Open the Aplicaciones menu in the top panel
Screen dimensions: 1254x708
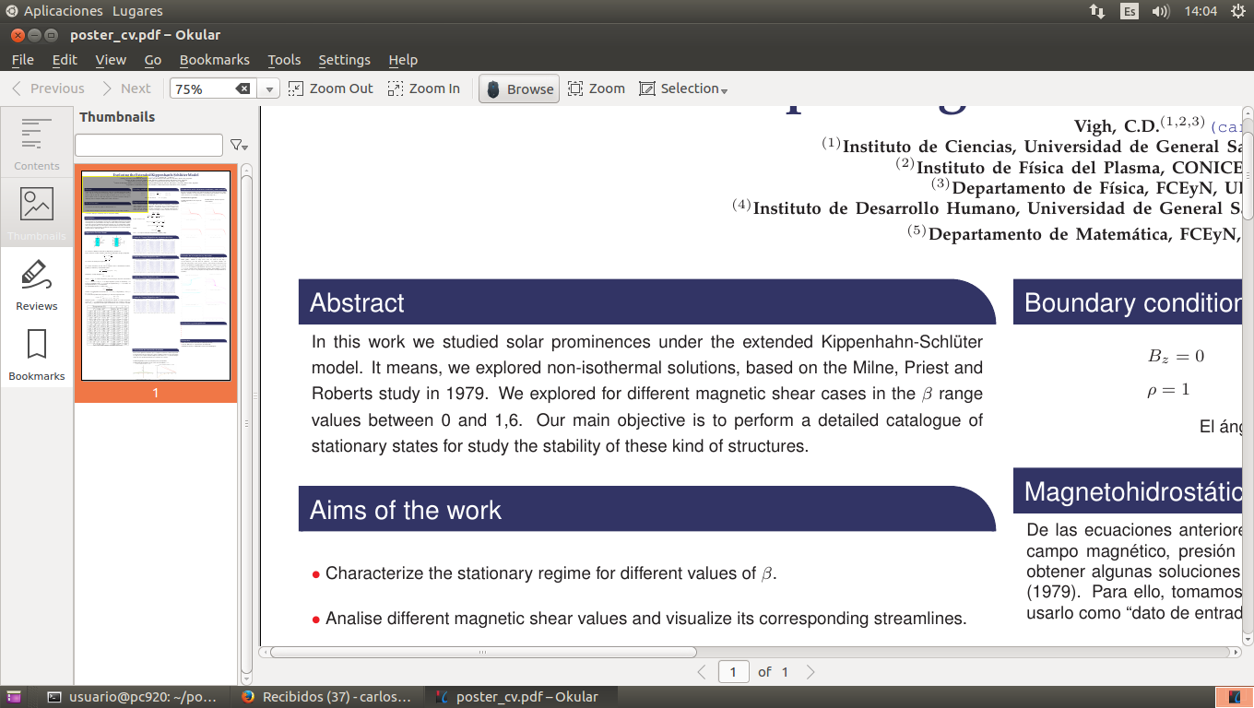pyautogui.click(x=63, y=11)
